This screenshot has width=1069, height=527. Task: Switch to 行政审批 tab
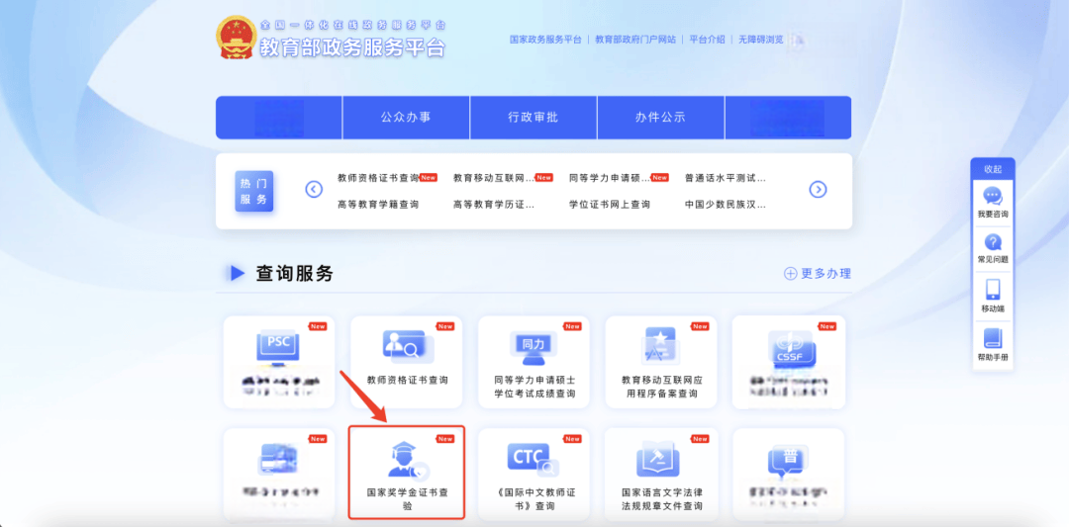[x=534, y=117]
